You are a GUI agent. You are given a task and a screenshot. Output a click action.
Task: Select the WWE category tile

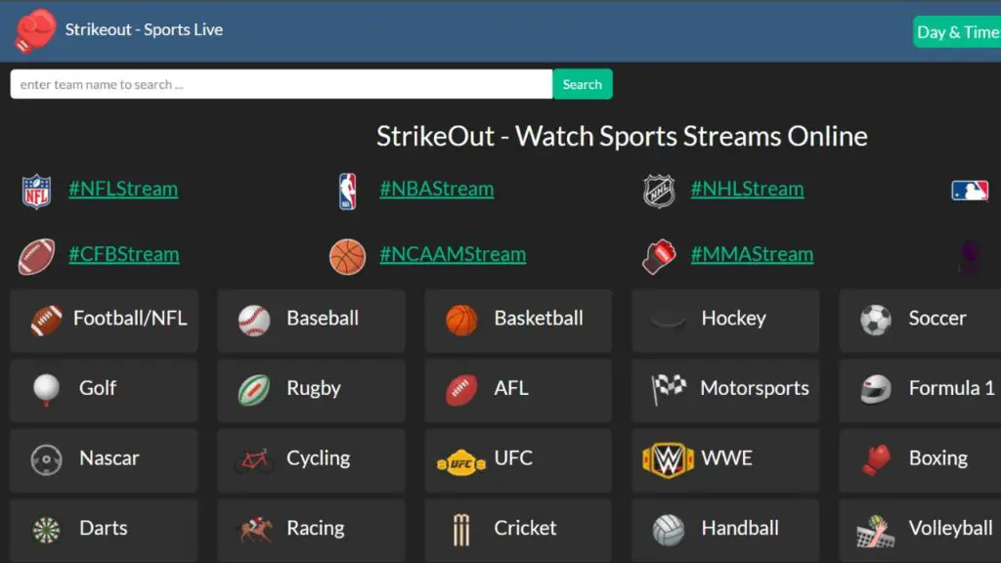[725, 459]
